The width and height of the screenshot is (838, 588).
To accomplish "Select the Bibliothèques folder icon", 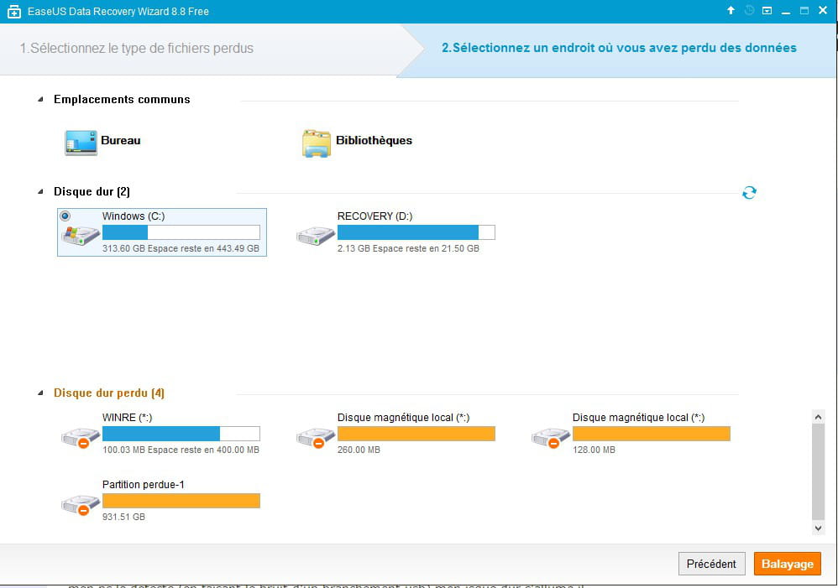I will coord(316,143).
